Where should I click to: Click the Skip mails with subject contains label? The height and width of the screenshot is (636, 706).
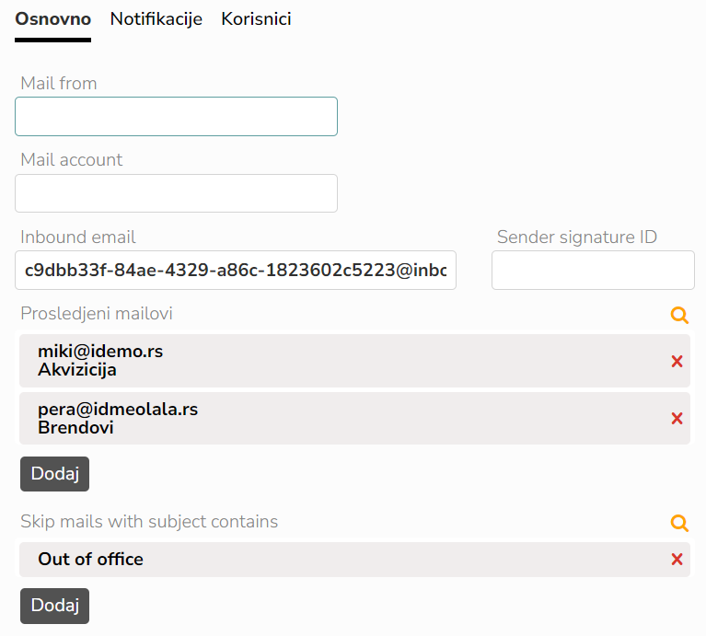pyautogui.click(x=149, y=522)
